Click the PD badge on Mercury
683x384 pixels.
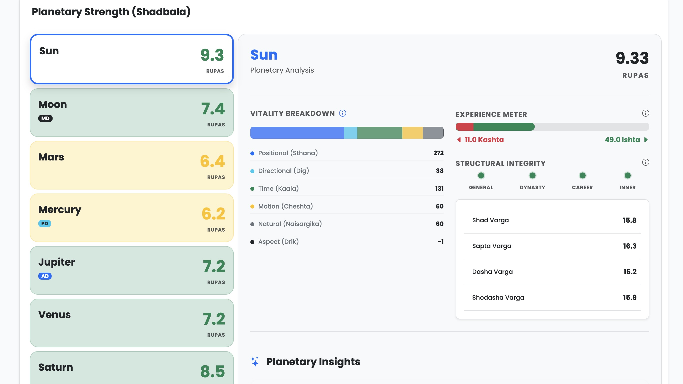pos(45,223)
